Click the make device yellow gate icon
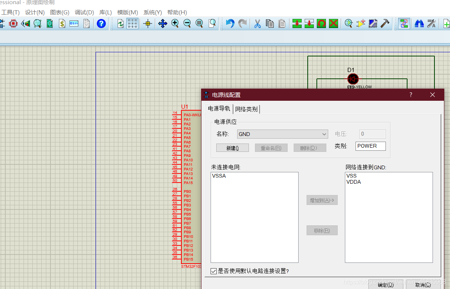This screenshot has width=450, height=289. 361,23
